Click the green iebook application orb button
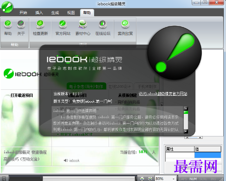Viewport: 226px width, 181px height. 7,7
